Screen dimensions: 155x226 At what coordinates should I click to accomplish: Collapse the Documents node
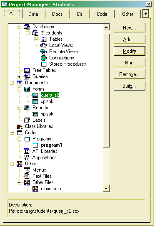(12, 83)
